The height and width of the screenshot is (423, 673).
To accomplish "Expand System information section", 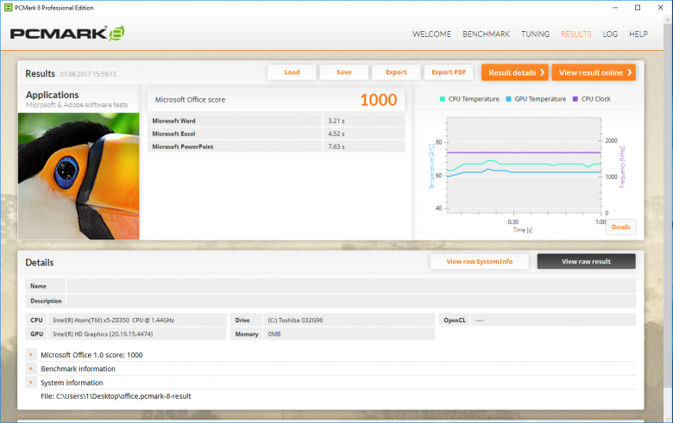I will point(31,383).
